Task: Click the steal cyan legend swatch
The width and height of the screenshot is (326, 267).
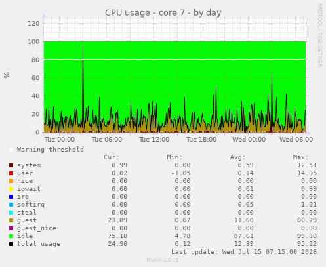Action: tap(11, 213)
